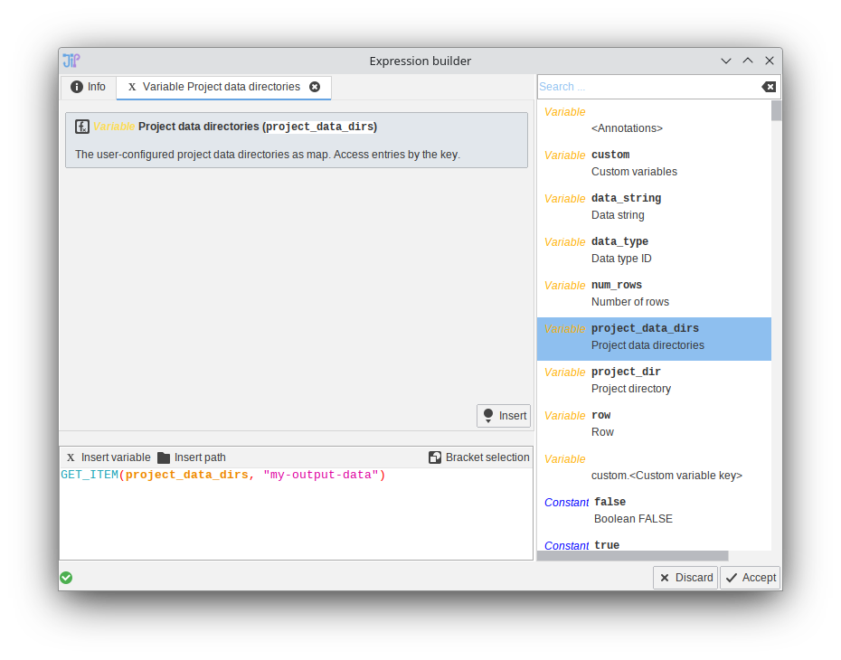841x660 pixels.
Task: Click Insert path in the editor toolbar
Action: [x=191, y=457]
